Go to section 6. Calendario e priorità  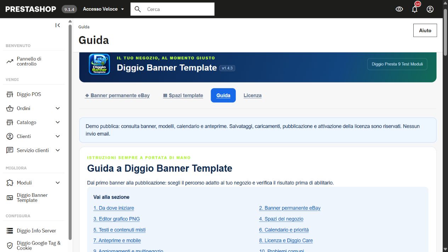[284, 230]
